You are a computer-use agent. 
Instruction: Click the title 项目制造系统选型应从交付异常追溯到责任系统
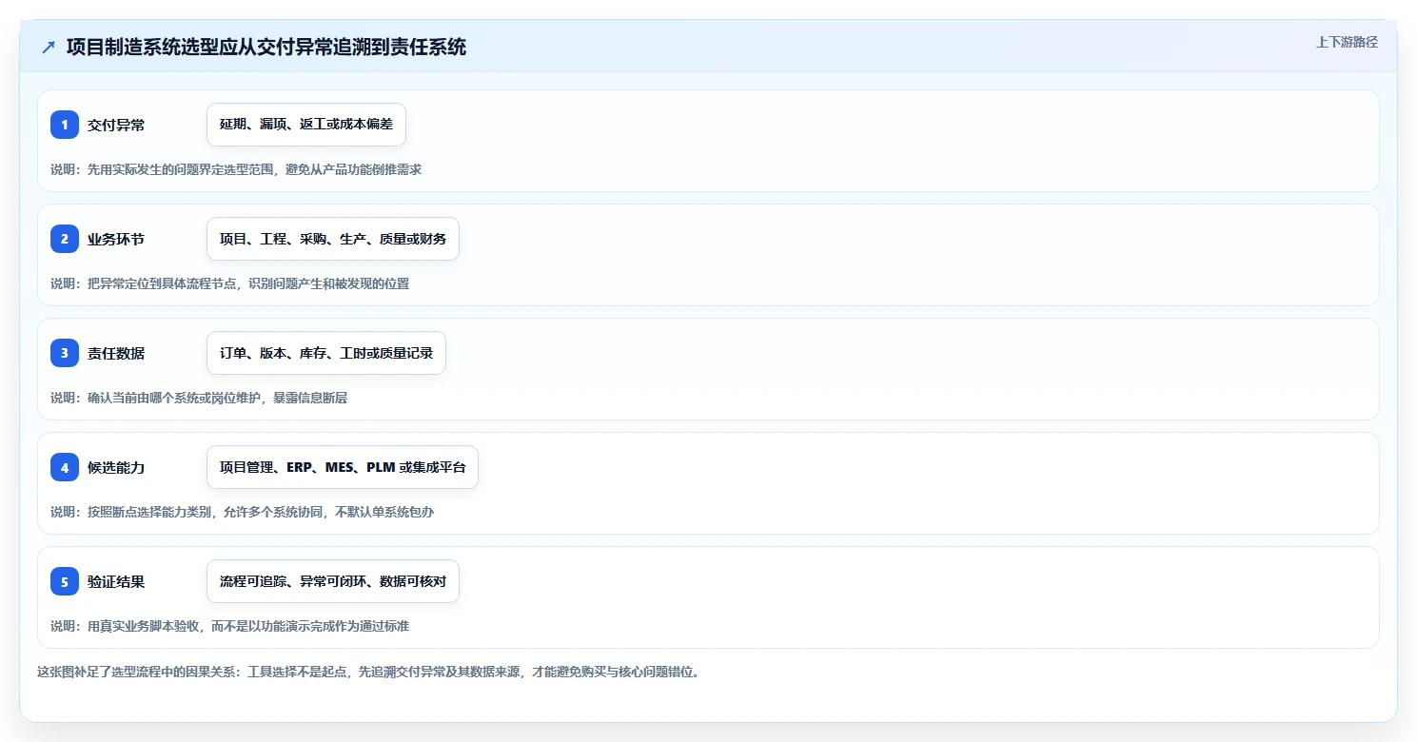point(266,47)
